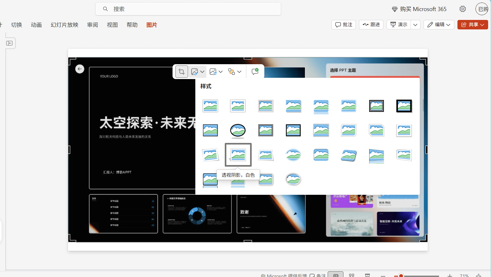Open the 视图 ribbon tab
The height and width of the screenshot is (277, 491).
click(x=112, y=25)
